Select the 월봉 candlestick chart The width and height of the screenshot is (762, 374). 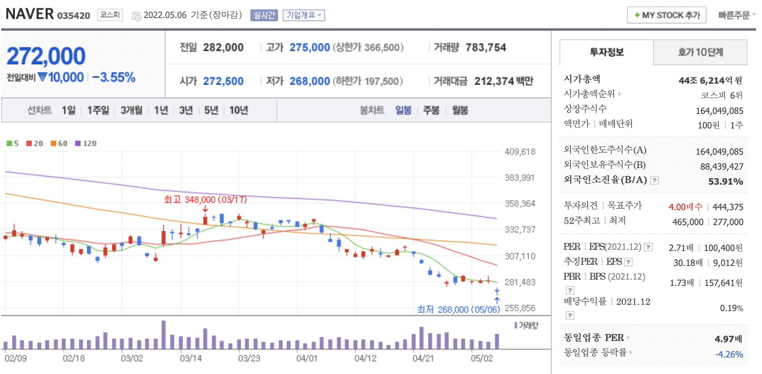tap(460, 110)
